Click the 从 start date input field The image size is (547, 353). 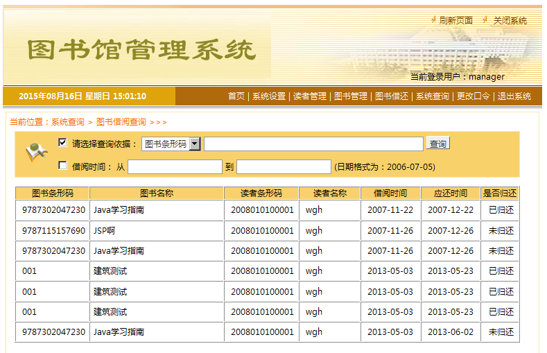pos(175,166)
